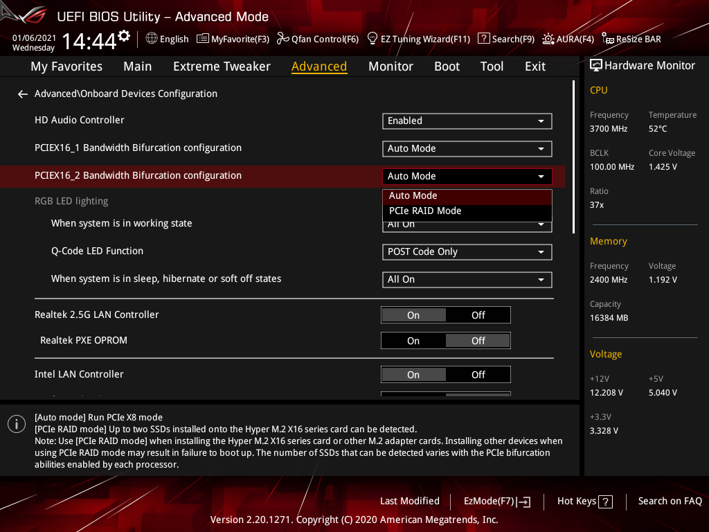709x532 pixels.
Task: Select PCIe RAID Mode option
Action: click(x=467, y=211)
